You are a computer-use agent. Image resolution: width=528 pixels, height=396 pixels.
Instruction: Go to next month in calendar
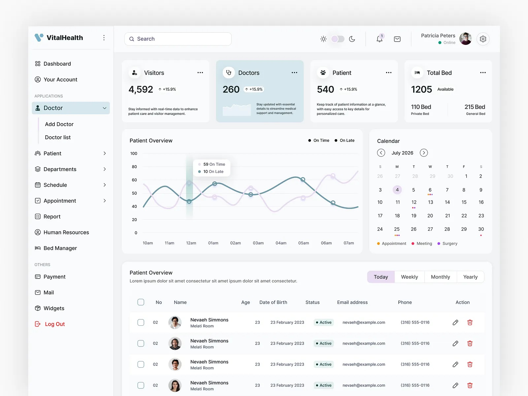pyautogui.click(x=424, y=153)
